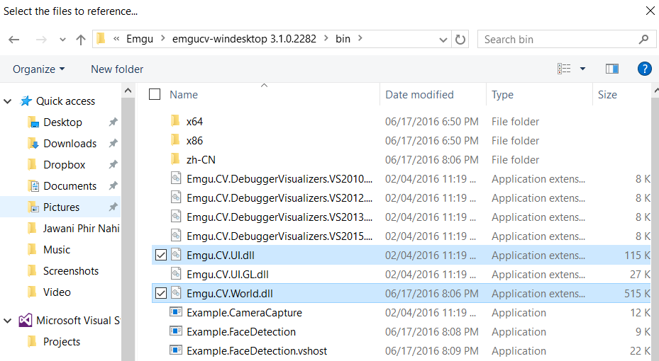Screen dimensions: 659x361
Task: Change view layout icon
Action: [564, 69]
